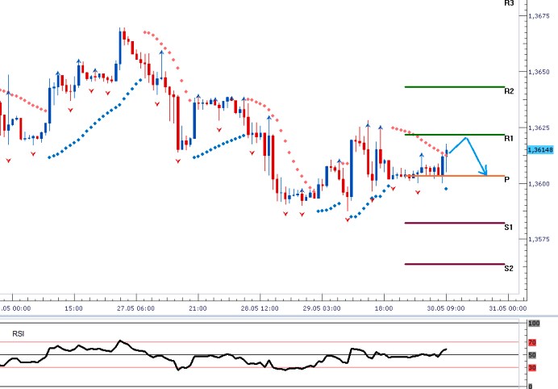Image resolution: width=558 pixels, height=389 pixels.
Task: Click the 27.05 06:00 time label
Action: click(135, 308)
